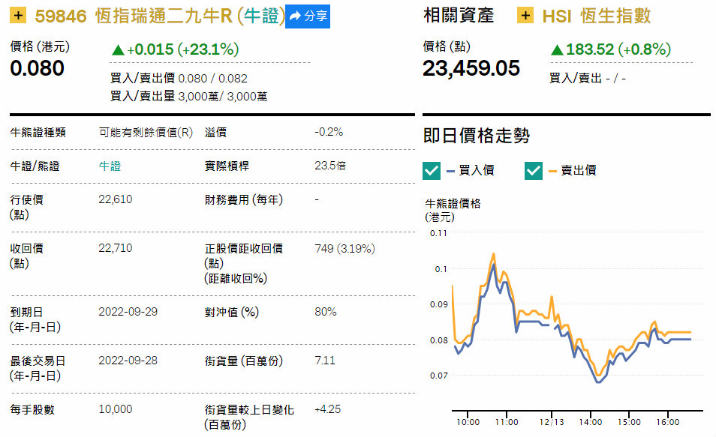Click the 街貨量 (百萬份) label

[244, 361]
